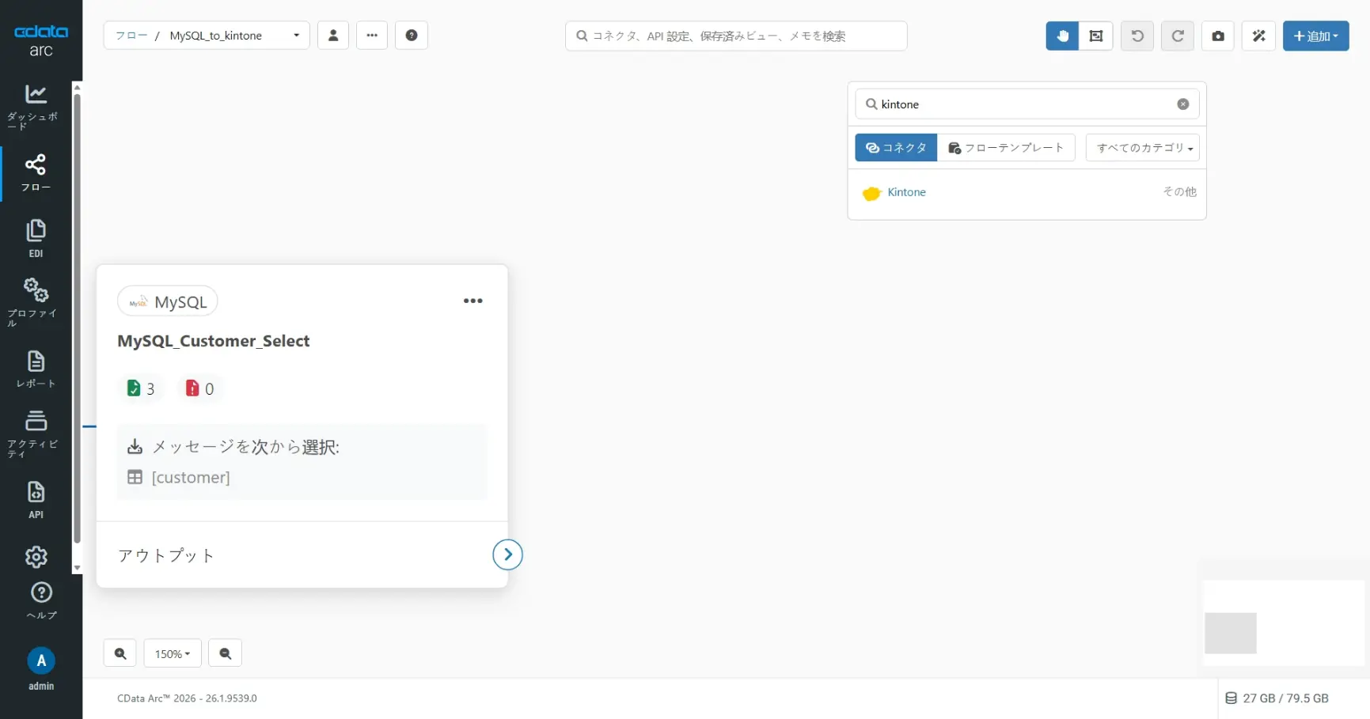Zoom in on the flow canvas

point(120,653)
